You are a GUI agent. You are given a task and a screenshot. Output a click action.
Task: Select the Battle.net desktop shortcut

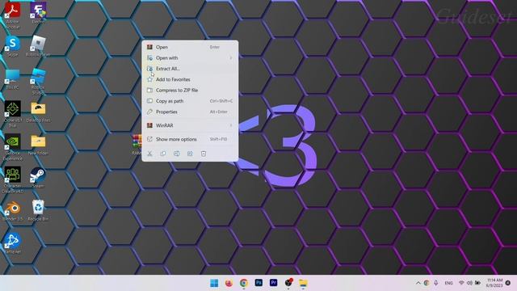click(13, 243)
